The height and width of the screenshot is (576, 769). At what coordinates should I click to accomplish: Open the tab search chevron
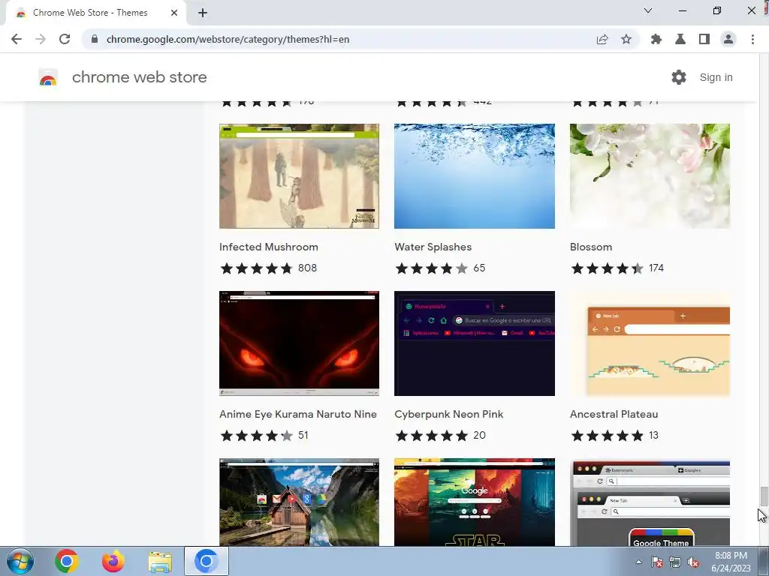click(x=648, y=10)
